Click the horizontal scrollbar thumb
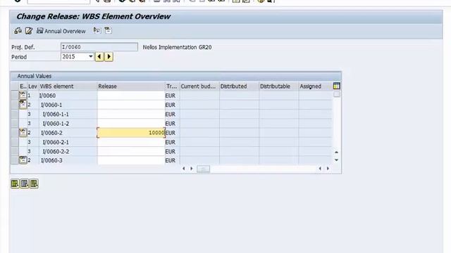 [203, 169]
